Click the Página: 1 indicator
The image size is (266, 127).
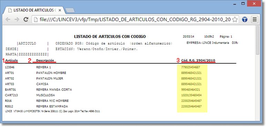tap(226, 37)
